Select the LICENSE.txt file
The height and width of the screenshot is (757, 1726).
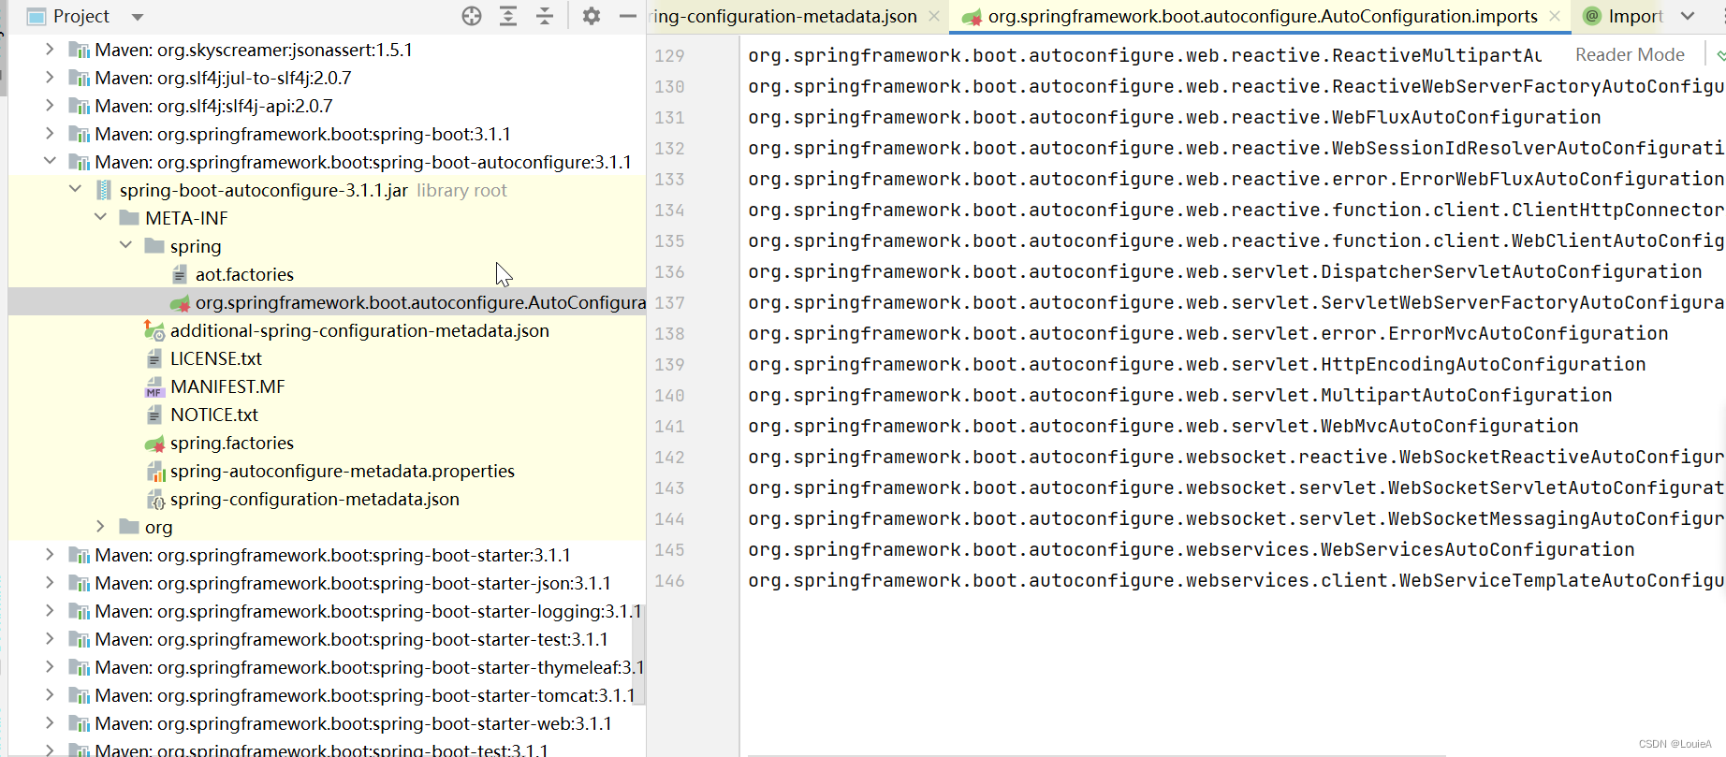(216, 358)
